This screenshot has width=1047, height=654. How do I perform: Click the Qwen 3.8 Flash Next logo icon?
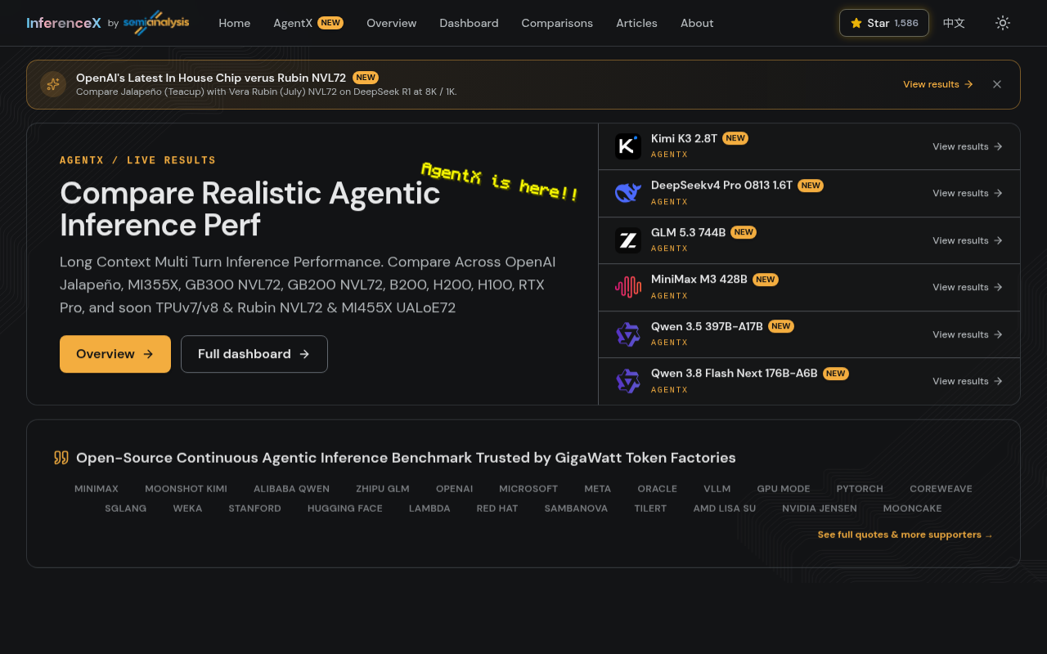628,381
